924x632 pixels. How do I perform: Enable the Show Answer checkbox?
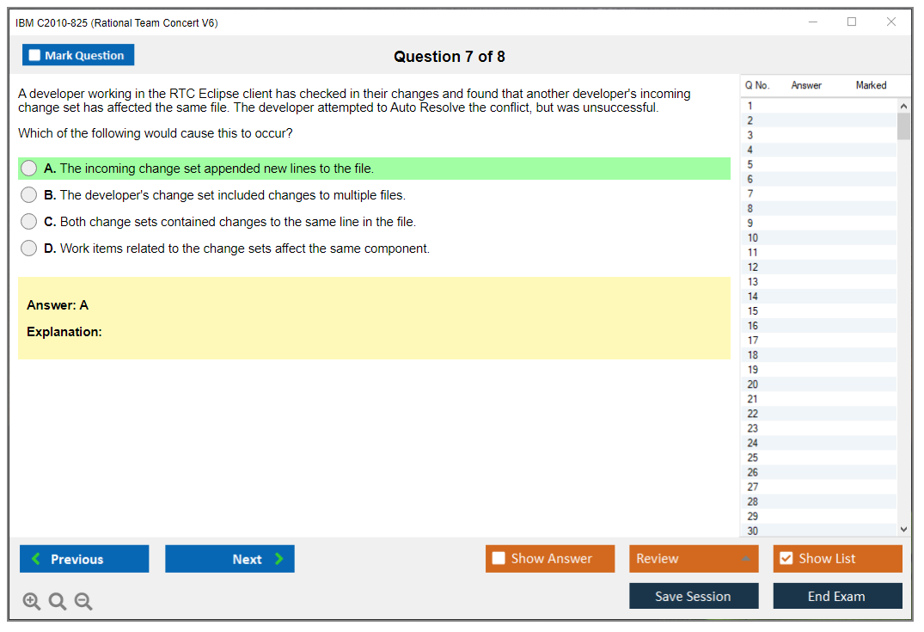point(499,559)
